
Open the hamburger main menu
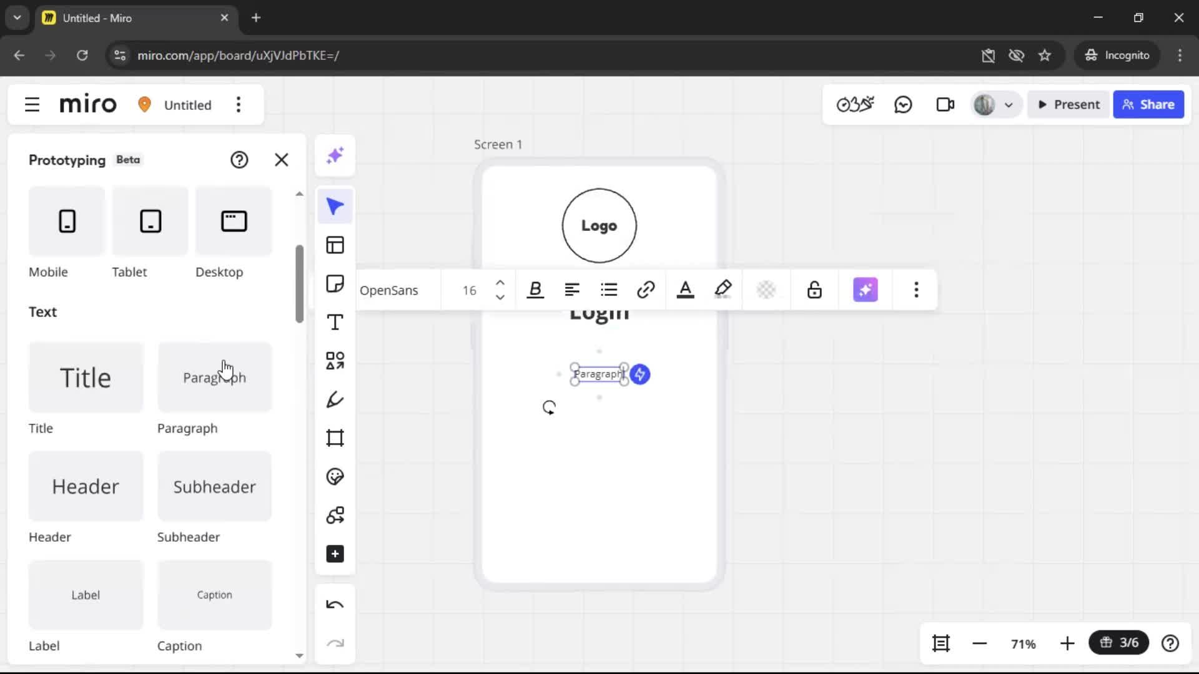click(32, 105)
